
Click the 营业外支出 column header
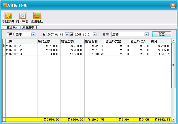tap(117, 41)
